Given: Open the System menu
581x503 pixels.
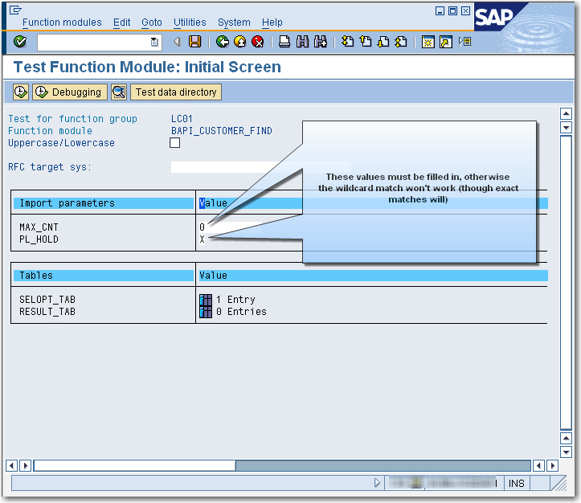Looking at the screenshot, I should [x=234, y=22].
